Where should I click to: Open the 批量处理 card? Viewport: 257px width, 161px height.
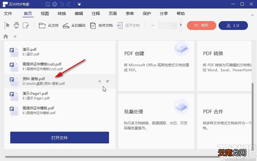click(156, 121)
